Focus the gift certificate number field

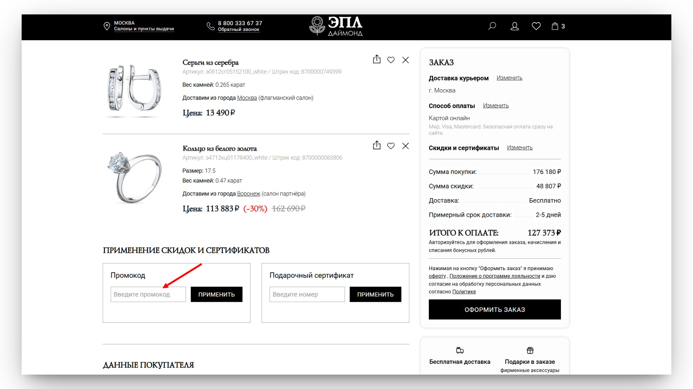point(307,294)
